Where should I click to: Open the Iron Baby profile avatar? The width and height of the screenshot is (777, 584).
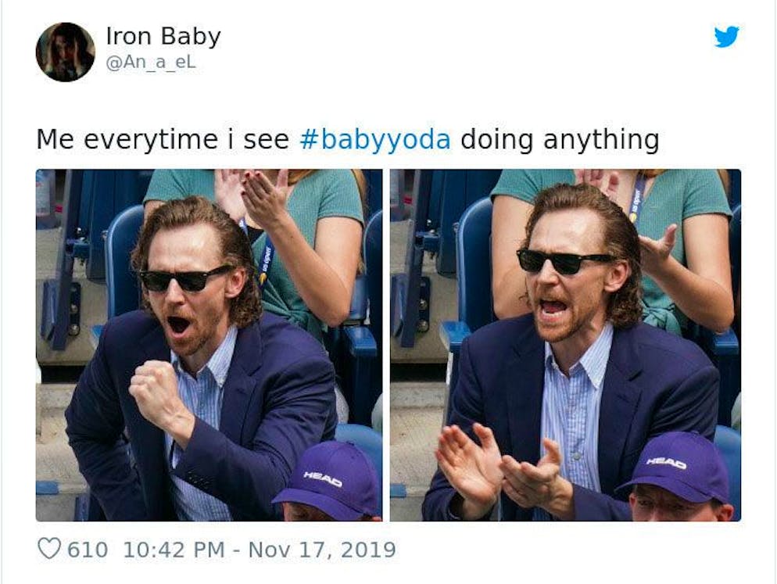point(66,52)
